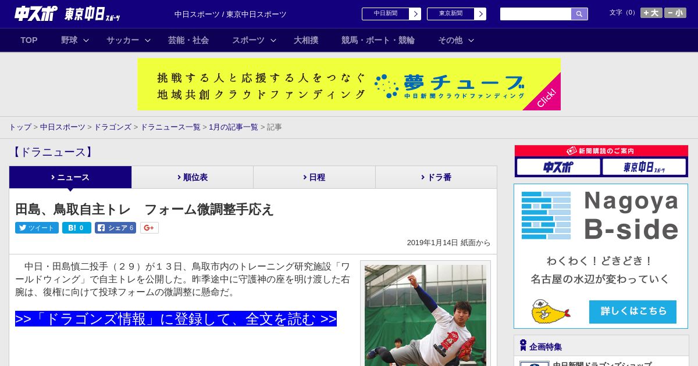Click the date 2019年1月14日 紙面から

[x=448, y=243]
